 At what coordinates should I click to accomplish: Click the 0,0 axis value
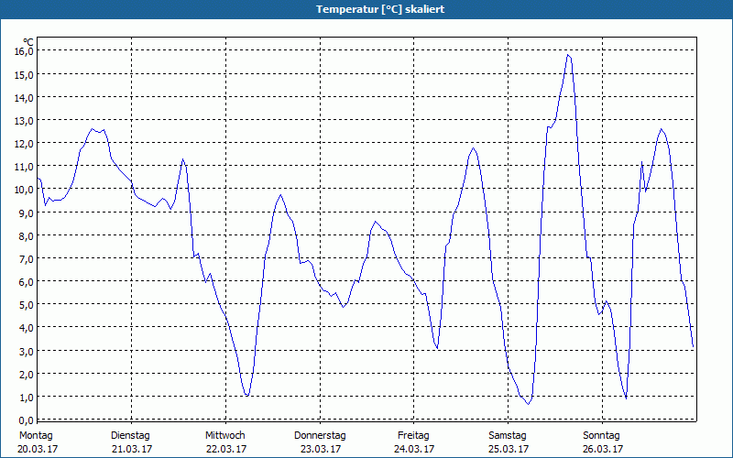(27, 420)
